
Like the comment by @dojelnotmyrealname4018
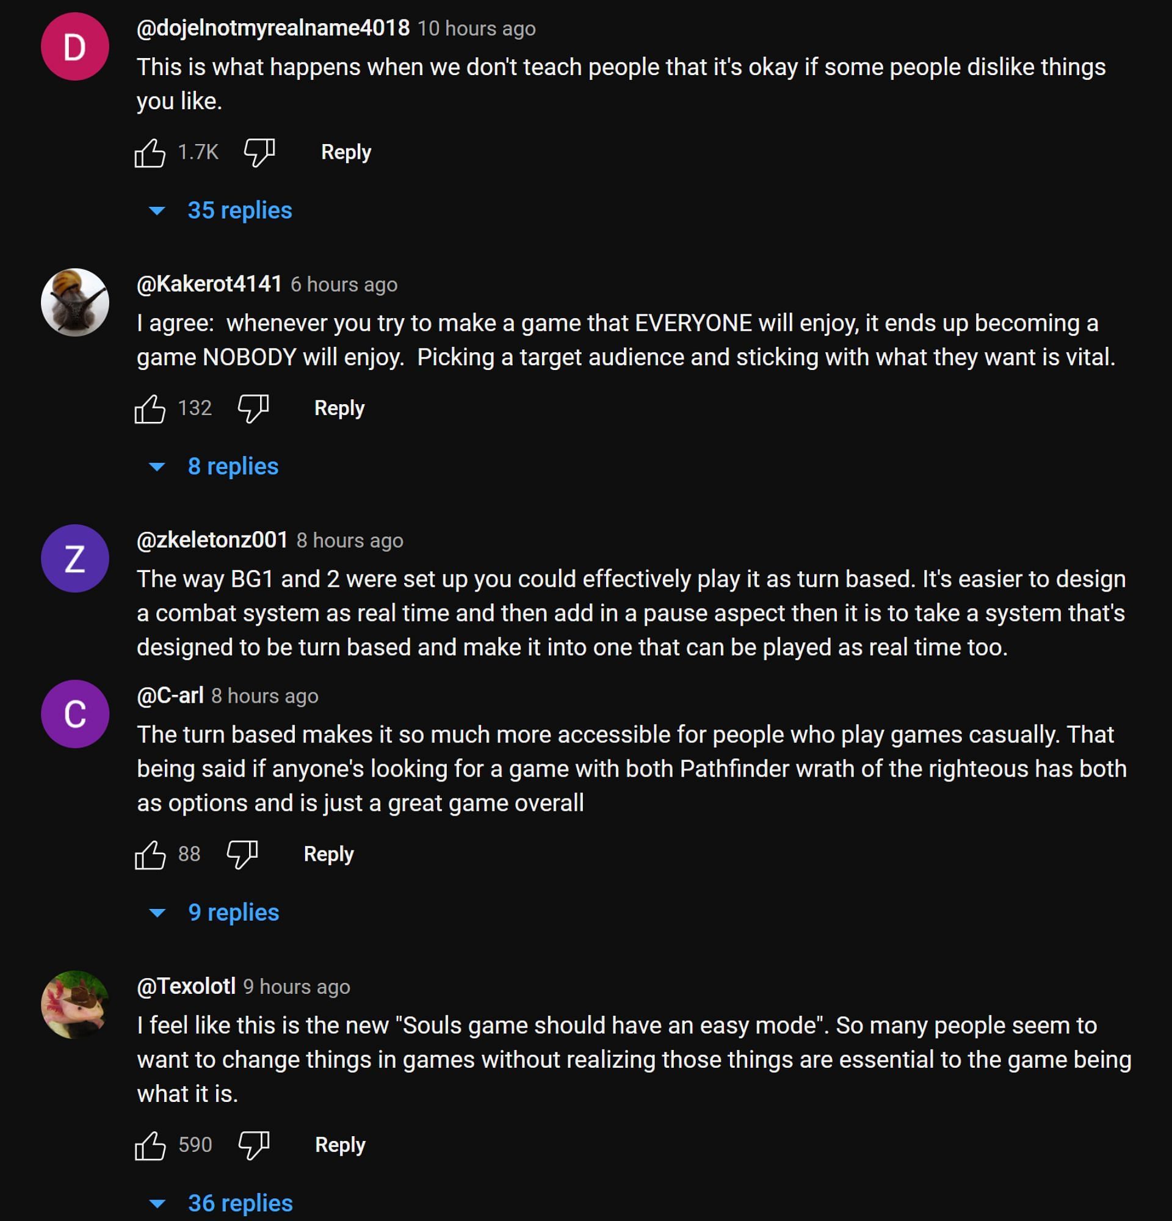150,153
